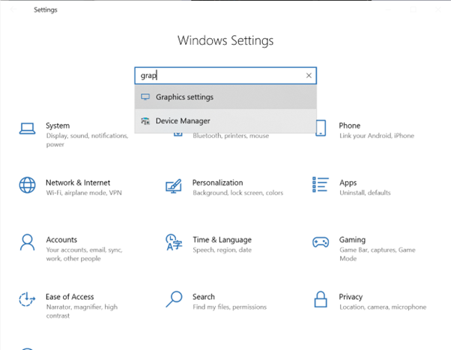
Task: Open the Gaming category title
Action: (352, 240)
